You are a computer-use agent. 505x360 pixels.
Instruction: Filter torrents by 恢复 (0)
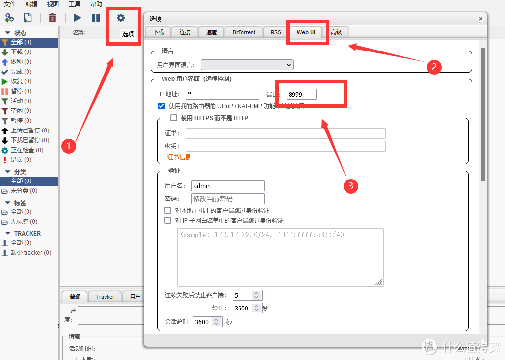coord(21,81)
